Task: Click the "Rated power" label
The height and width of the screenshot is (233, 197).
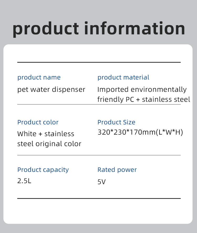Action: pyautogui.click(x=117, y=170)
